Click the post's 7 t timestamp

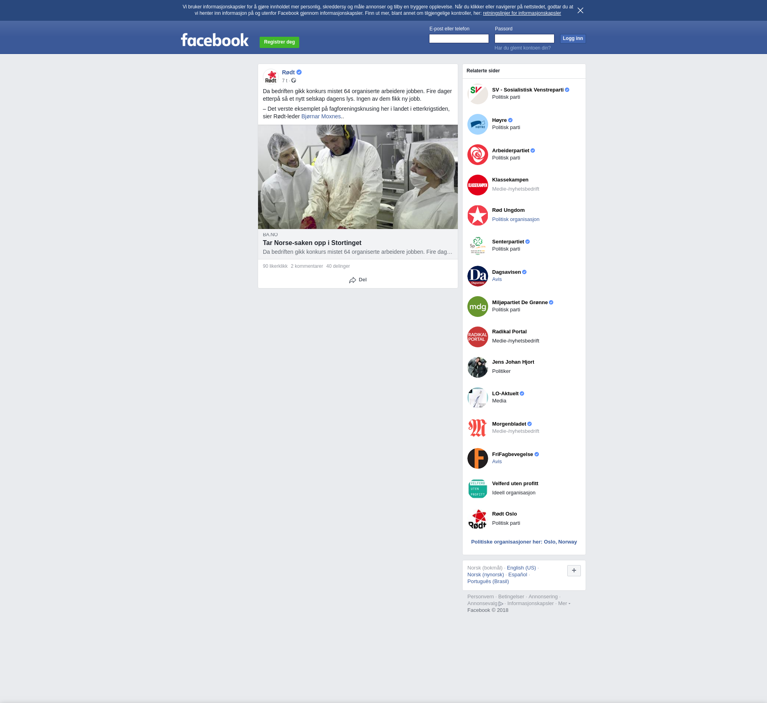pos(284,81)
